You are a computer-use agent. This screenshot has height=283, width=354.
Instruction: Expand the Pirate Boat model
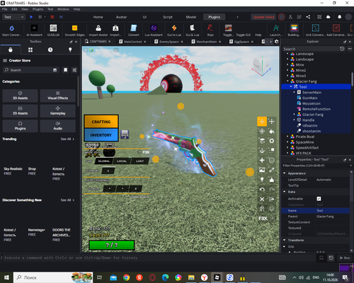point(287,137)
